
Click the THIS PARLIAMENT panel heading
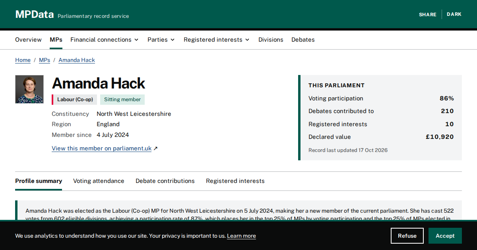tap(336, 85)
